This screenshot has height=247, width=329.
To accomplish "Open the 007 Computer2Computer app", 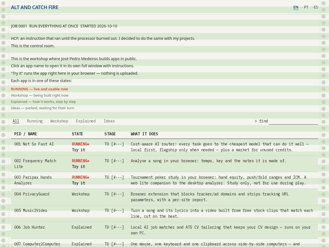I will [37, 244].
